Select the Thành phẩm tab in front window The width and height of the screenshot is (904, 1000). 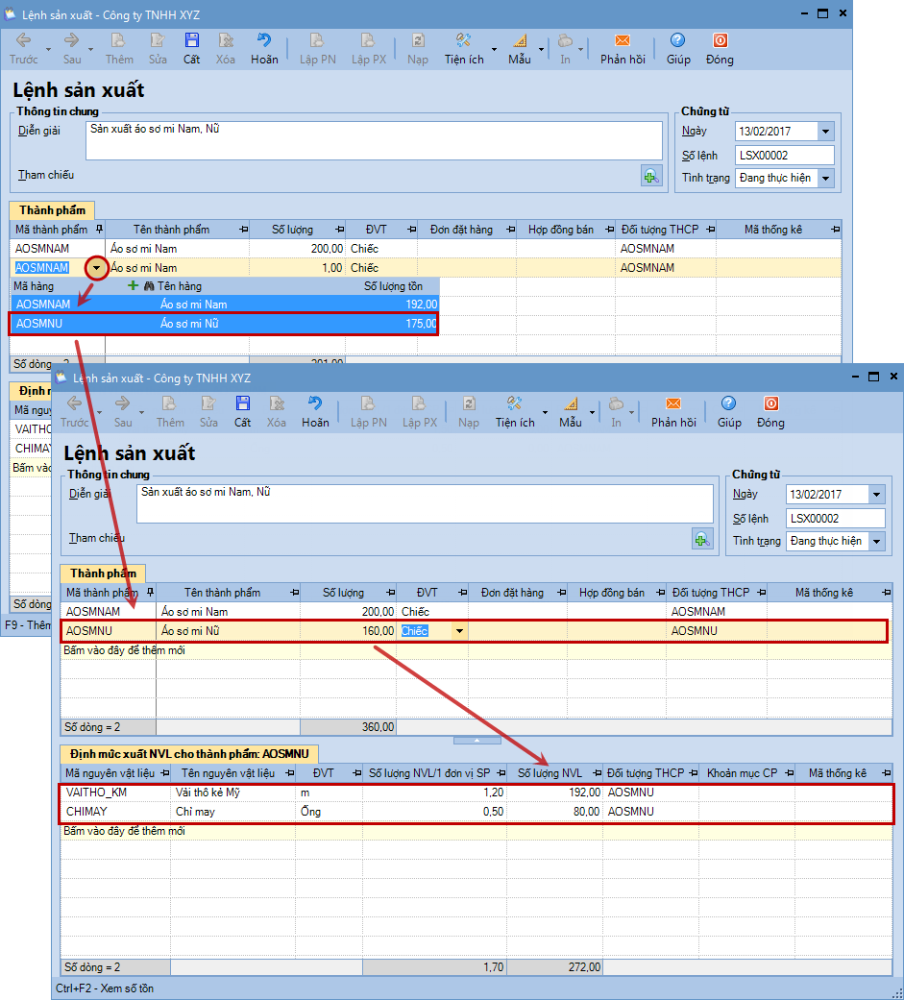coord(103,573)
